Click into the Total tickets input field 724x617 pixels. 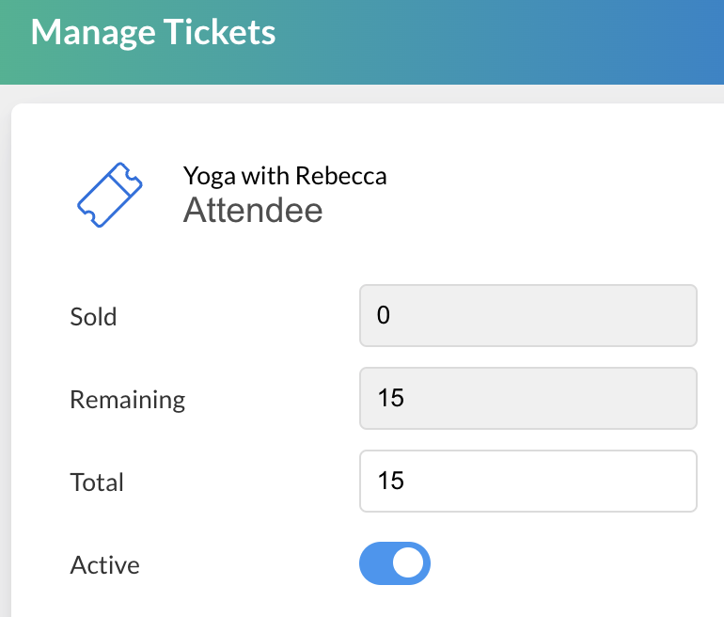[x=527, y=481]
